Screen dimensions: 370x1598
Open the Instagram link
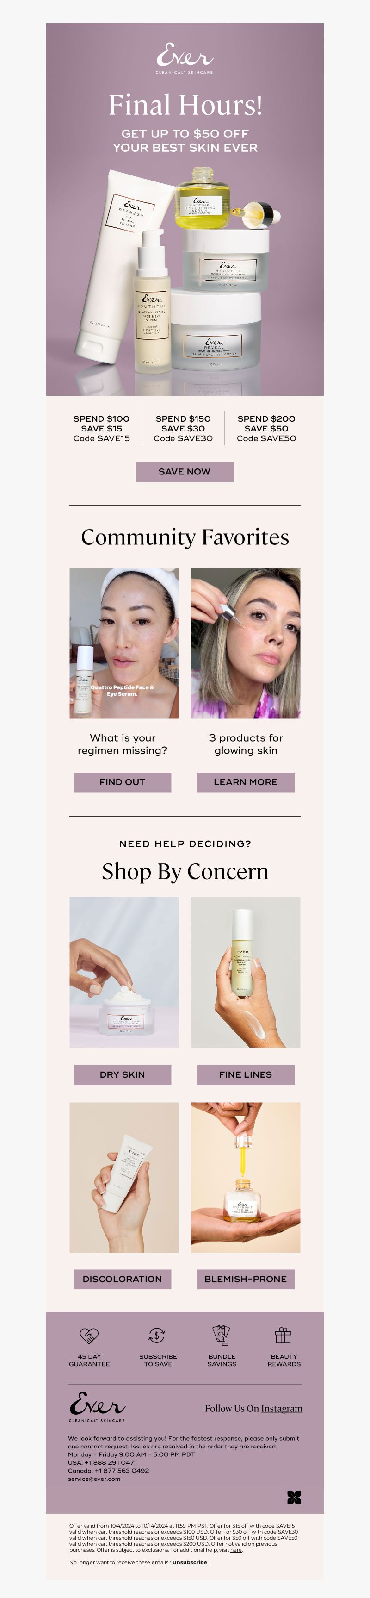[281, 1408]
